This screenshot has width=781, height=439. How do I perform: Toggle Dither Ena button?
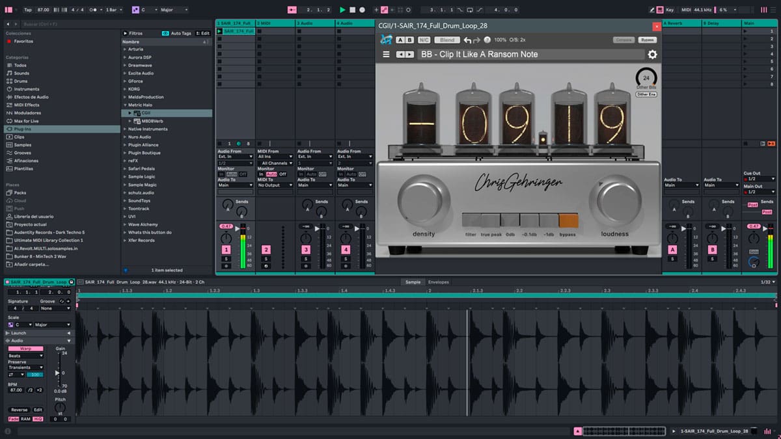(646, 94)
